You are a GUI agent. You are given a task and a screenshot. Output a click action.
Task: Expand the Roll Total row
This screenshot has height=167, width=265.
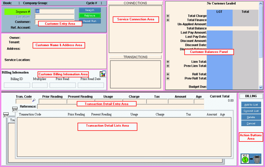click(168, 74)
